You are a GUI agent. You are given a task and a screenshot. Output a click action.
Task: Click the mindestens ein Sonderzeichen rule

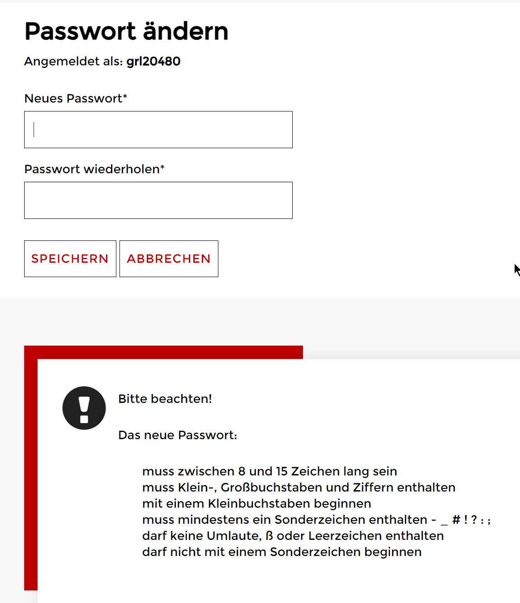point(316,520)
